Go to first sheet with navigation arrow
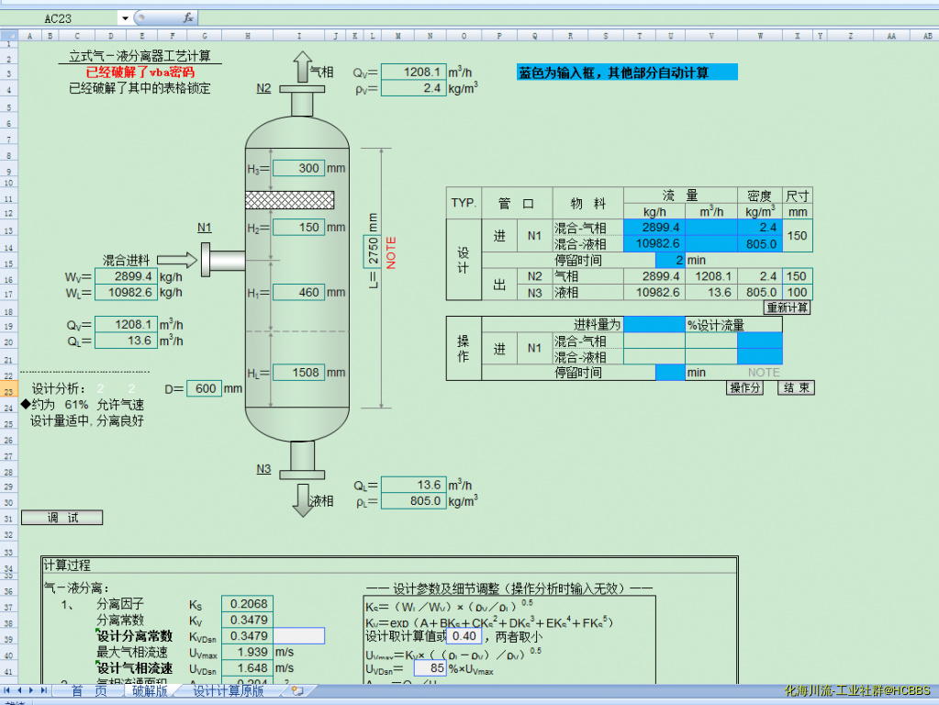The width and height of the screenshot is (939, 705). [x=8, y=690]
